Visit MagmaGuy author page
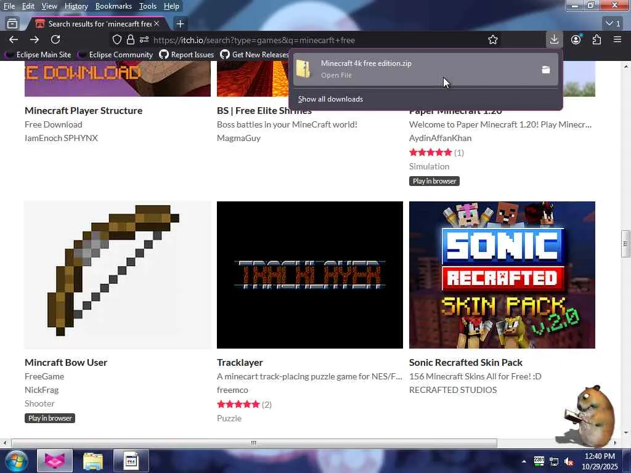Image resolution: width=631 pixels, height=473 pixels. pyautogui.click(x=238, y=138)
